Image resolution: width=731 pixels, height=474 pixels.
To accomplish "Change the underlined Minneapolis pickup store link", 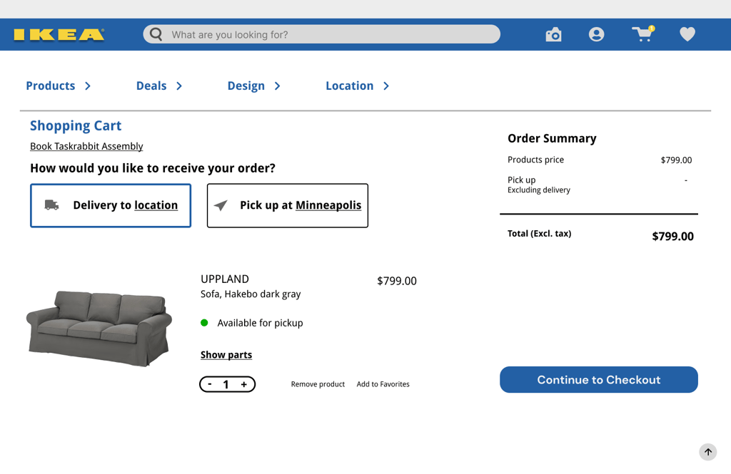I will [x=328, y=205].
